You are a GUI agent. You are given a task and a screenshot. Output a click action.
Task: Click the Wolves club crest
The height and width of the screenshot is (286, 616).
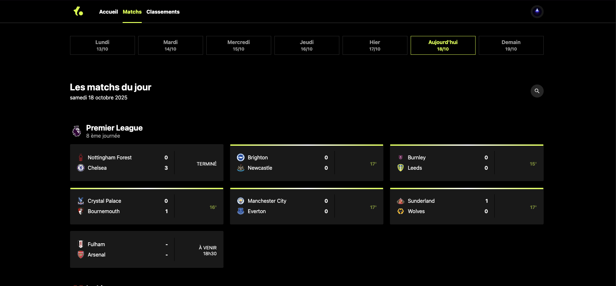(x=401, y=211)
